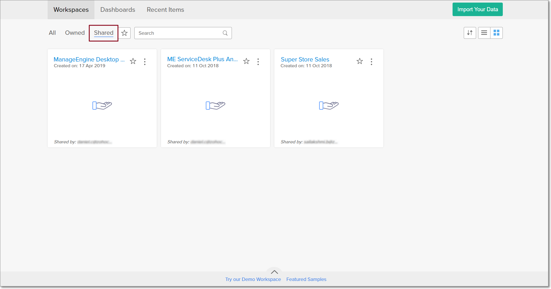Screen dimensions: 551x289
Task: Click the Import Your Data button
Action: (x=478, y=9)
